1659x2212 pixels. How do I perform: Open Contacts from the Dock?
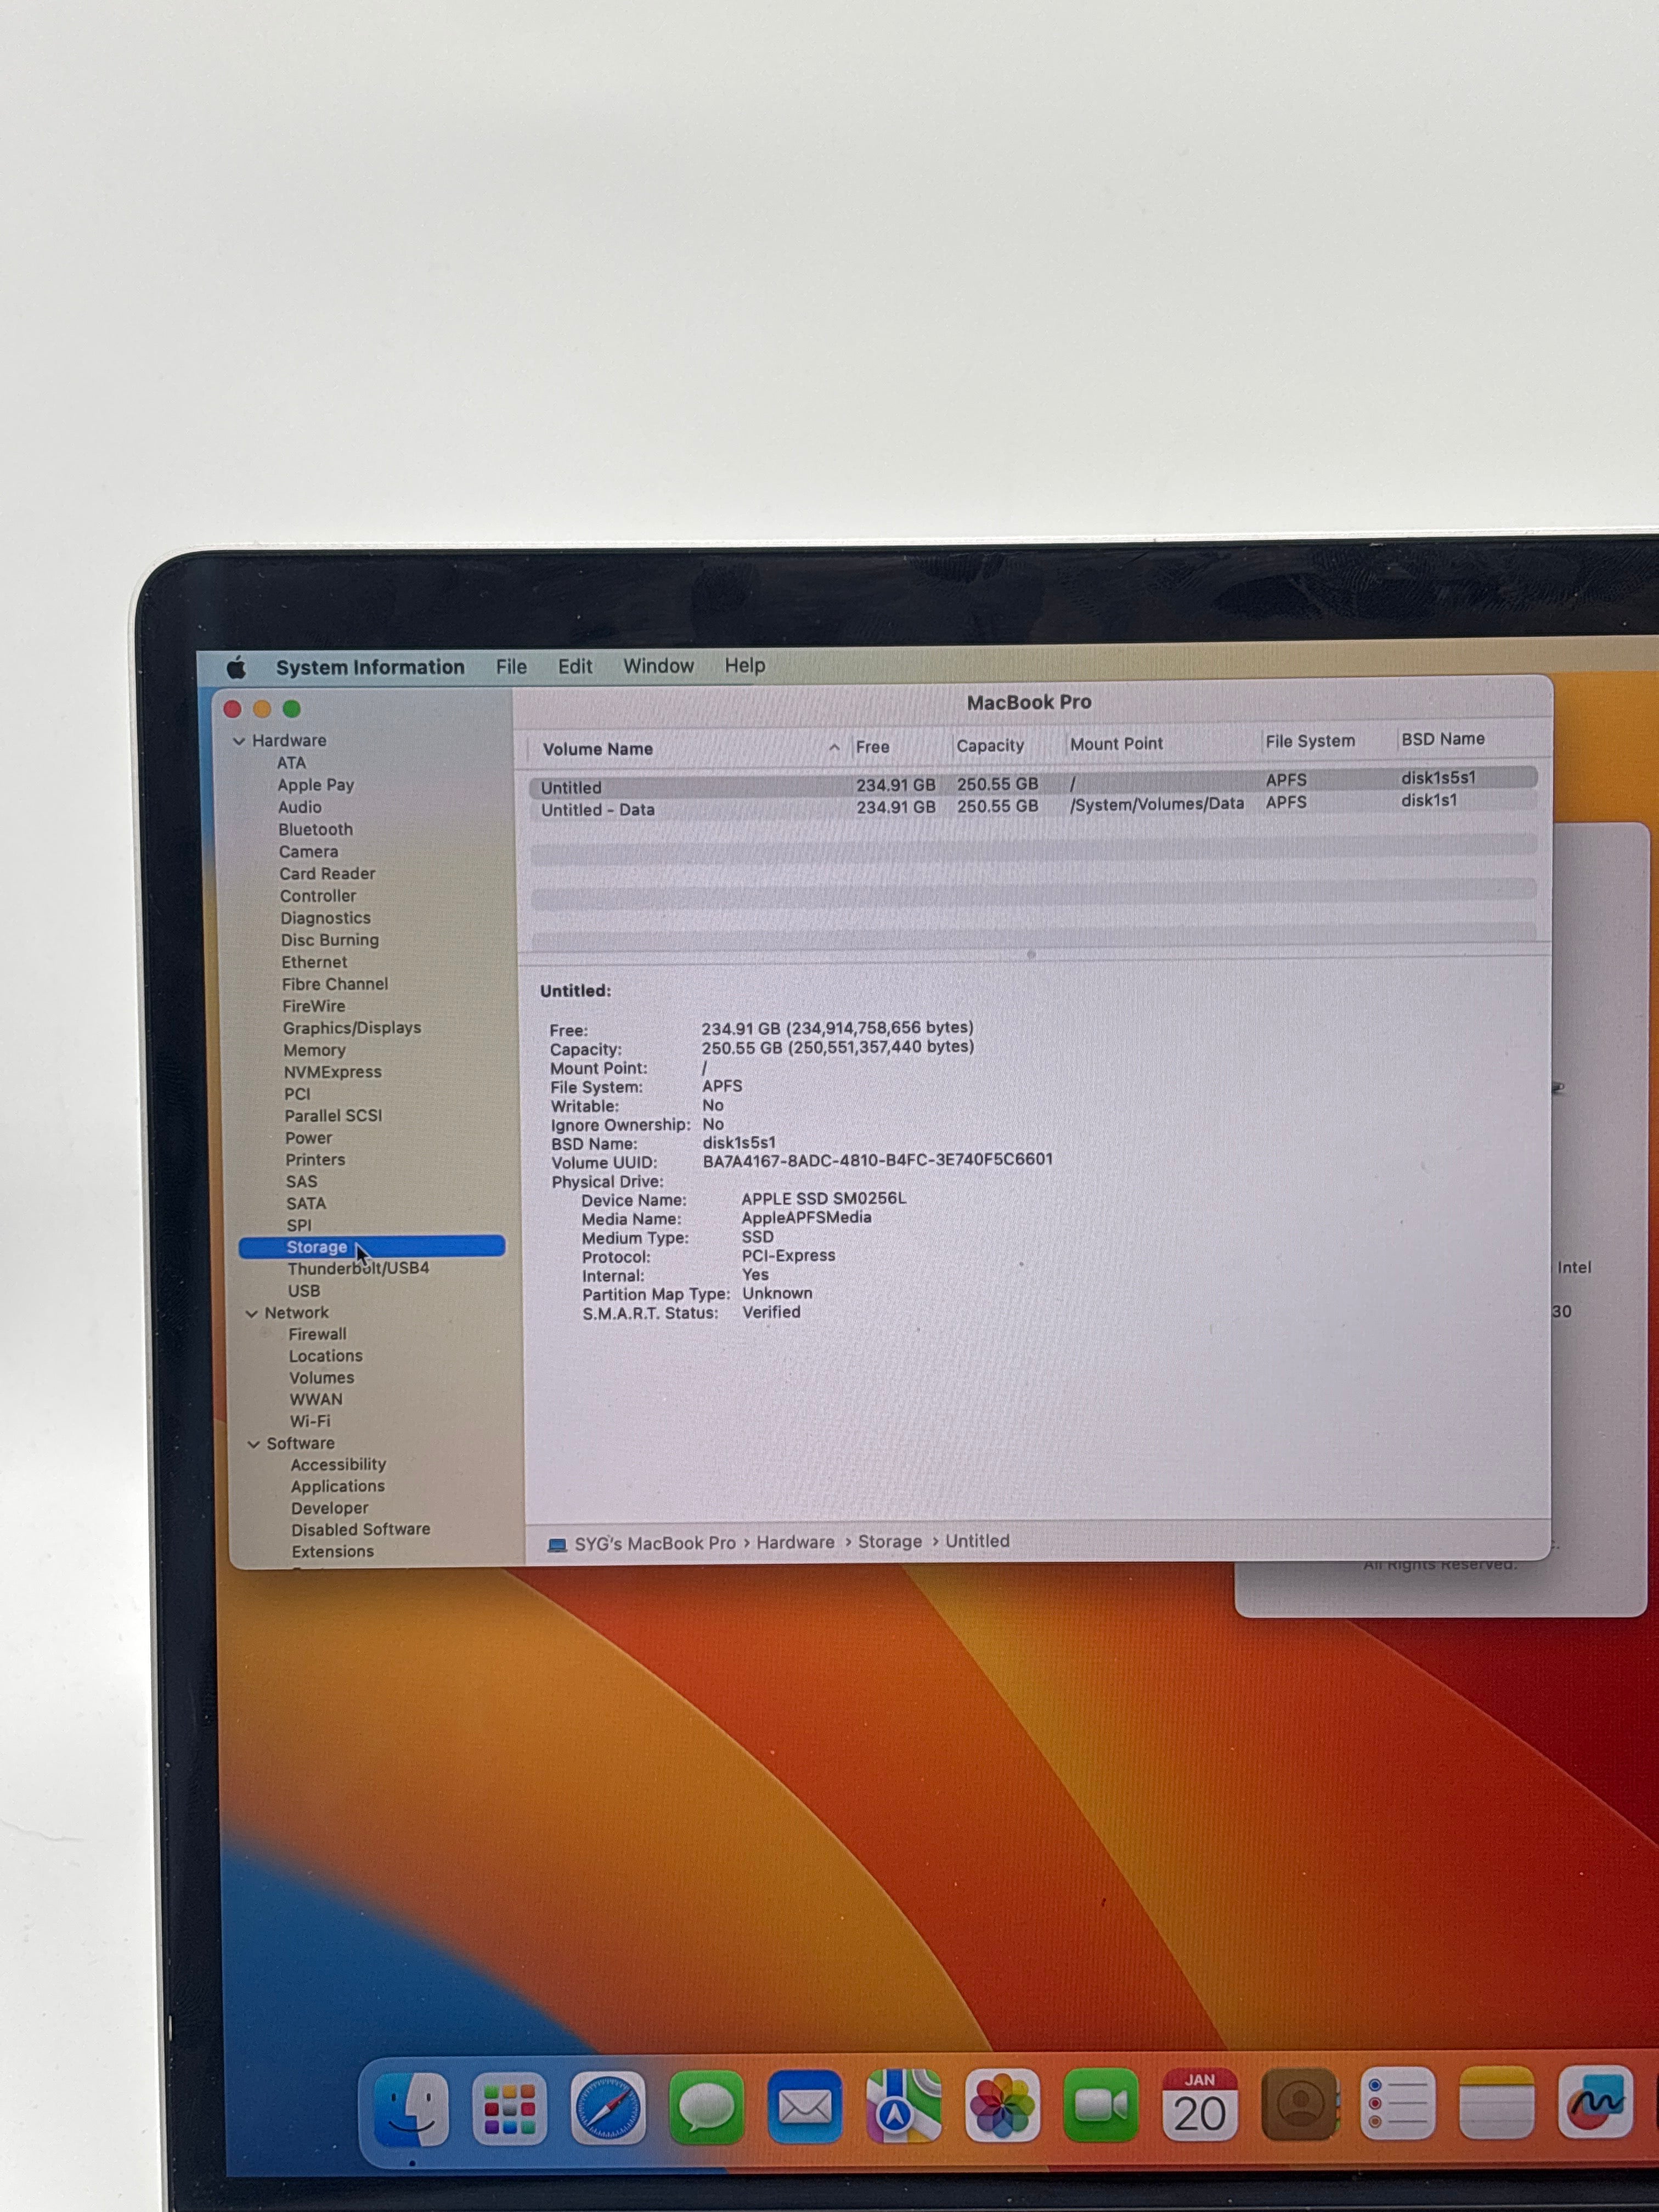click(1299, 2104)
